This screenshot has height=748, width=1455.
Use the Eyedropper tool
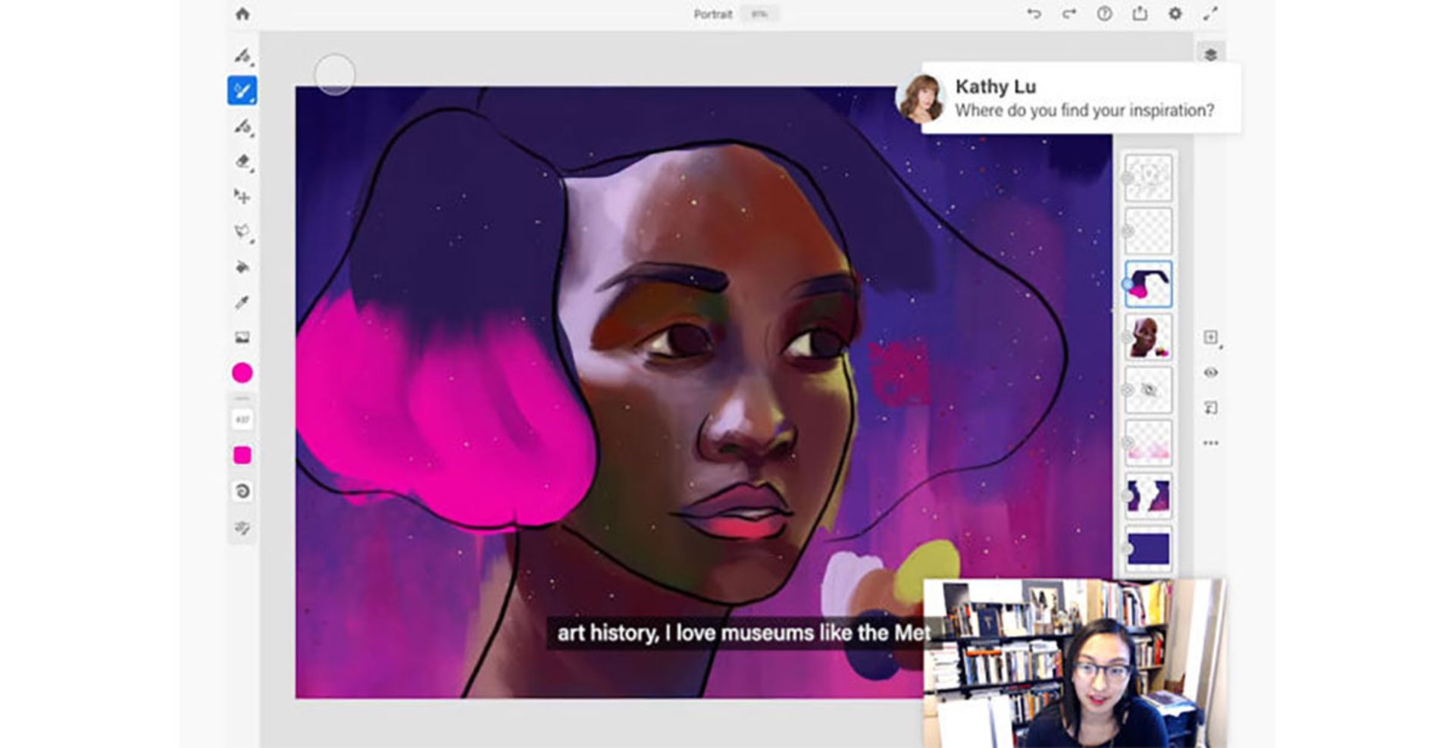(x=242, y=302)
